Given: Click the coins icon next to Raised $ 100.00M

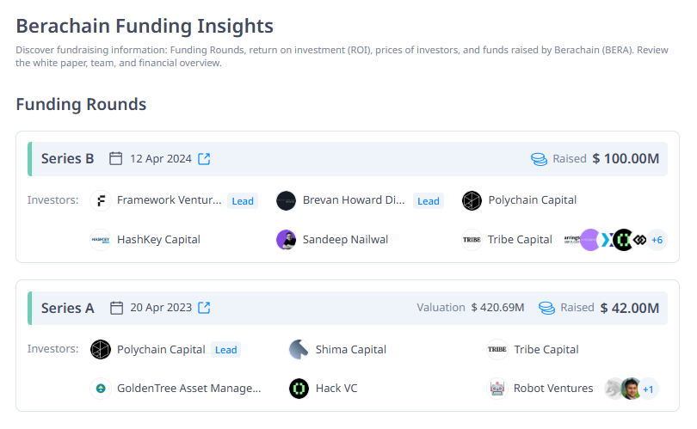Looking at the screenshot, I should (x=540, y=159).
